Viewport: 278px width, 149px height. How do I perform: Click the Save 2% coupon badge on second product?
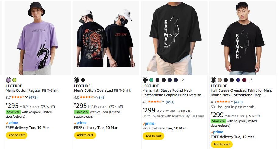82,112
